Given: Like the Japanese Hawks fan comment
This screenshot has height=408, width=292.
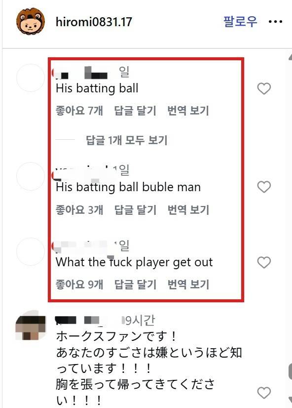Looking at the screenshot, I should 264,393.
